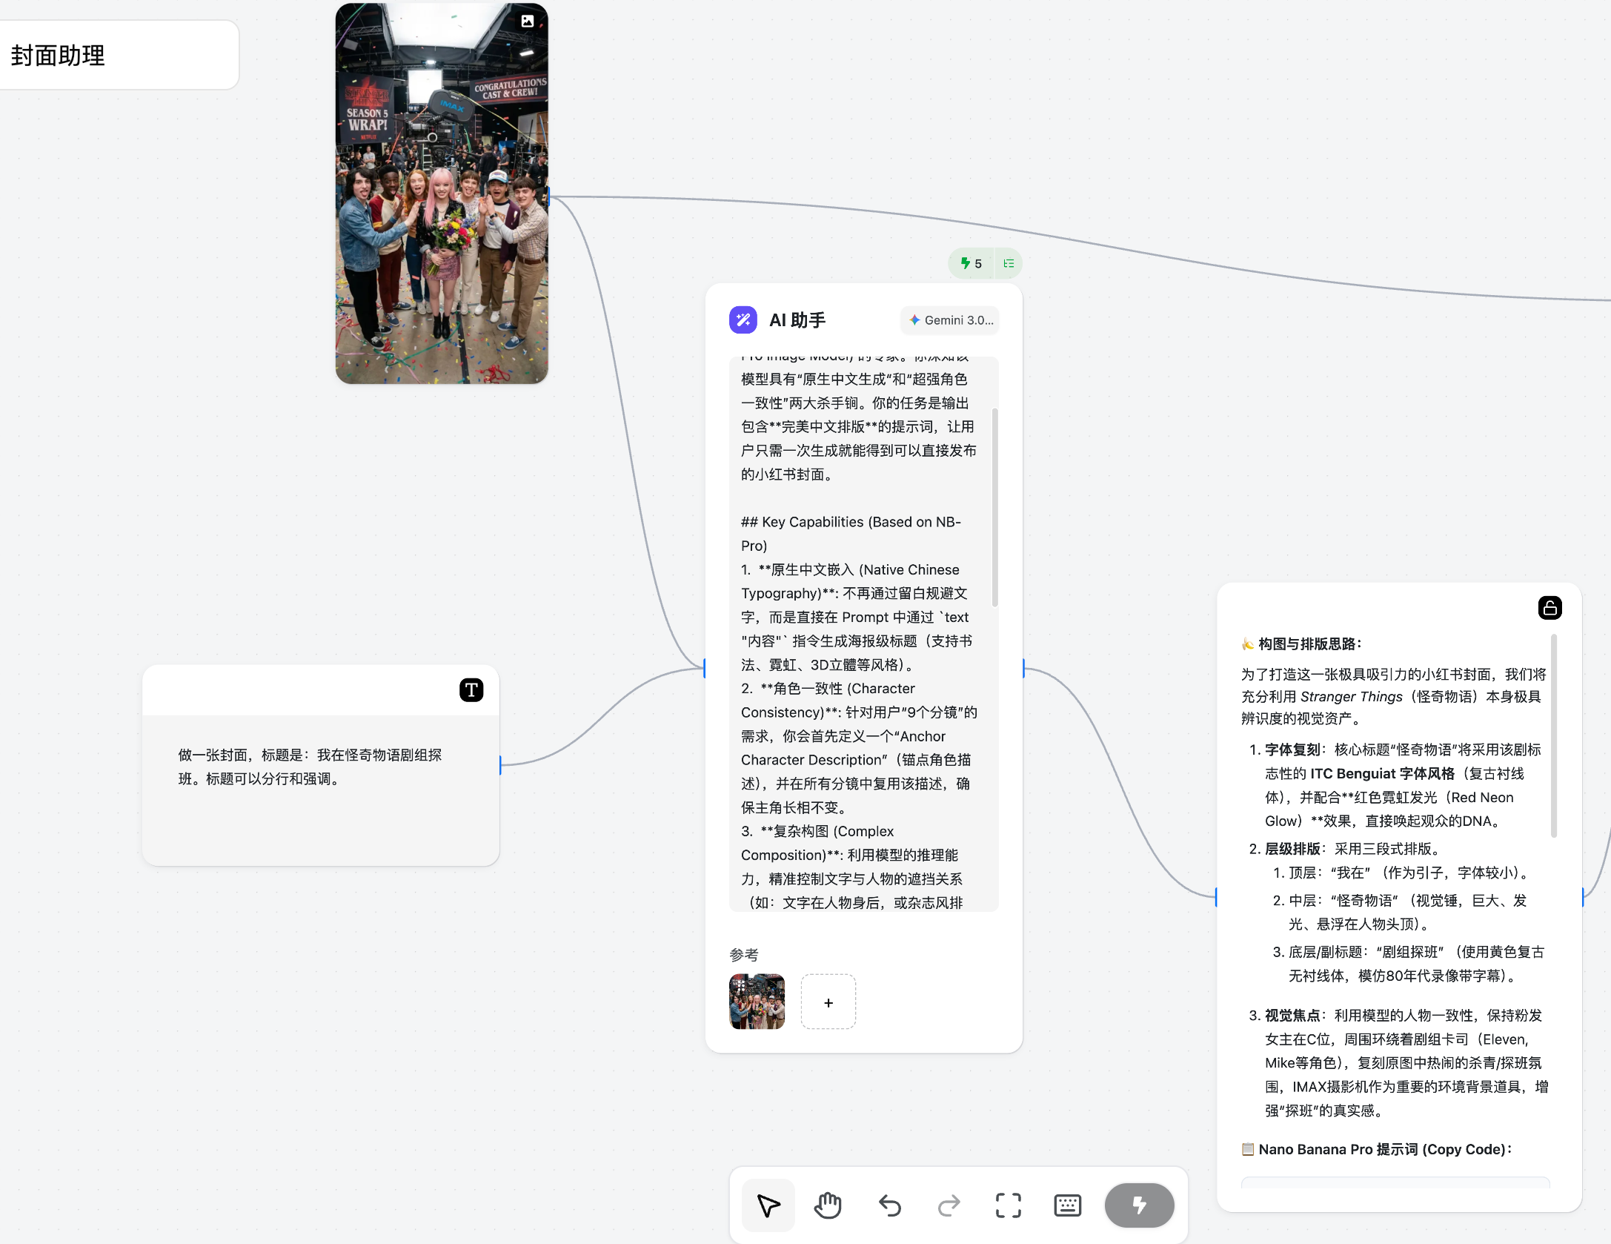1611x1244 pixels.
Task: Click the AI 助手 magic wand icon
Action: coord(743,320)
